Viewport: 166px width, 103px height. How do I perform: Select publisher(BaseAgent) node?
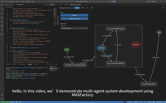[149, 84]
